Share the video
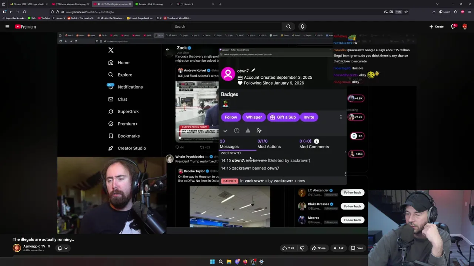Image resolution: width=474 pixels, height=266 pixels. pos(318,248)
